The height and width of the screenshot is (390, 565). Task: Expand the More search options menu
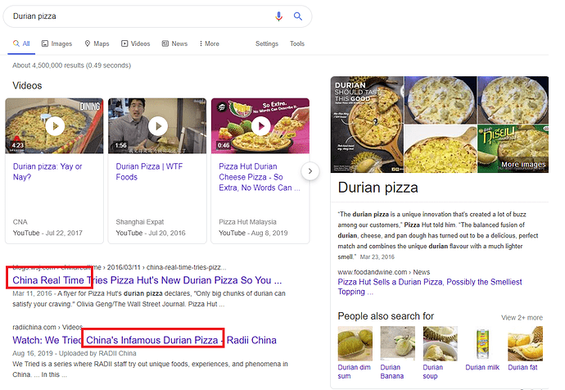click(x=210, y=43)
